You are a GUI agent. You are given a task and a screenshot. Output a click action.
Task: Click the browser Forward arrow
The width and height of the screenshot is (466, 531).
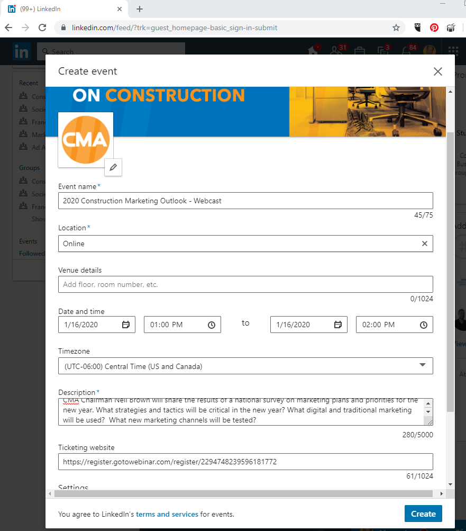(x=25, y=28)
